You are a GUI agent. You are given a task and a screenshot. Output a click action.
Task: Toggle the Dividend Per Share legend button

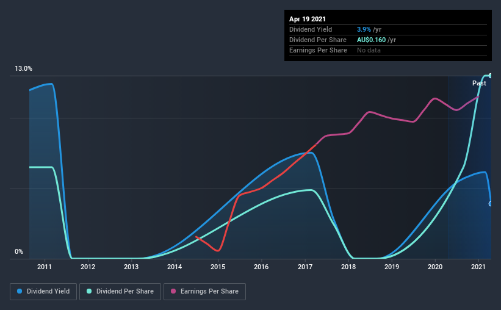coord(120,292)
